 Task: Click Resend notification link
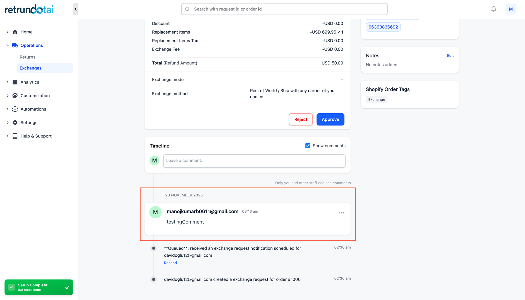170,263
